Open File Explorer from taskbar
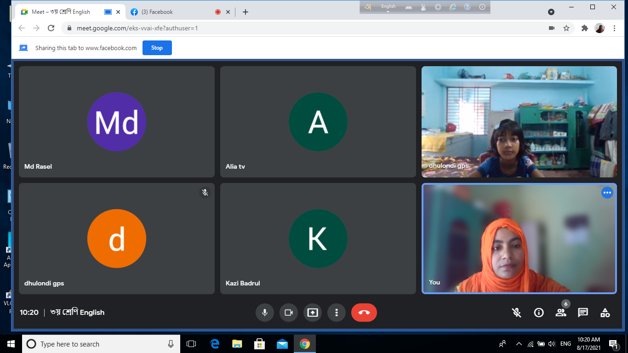Screen dimensions: 628x353 pos(237,344)
